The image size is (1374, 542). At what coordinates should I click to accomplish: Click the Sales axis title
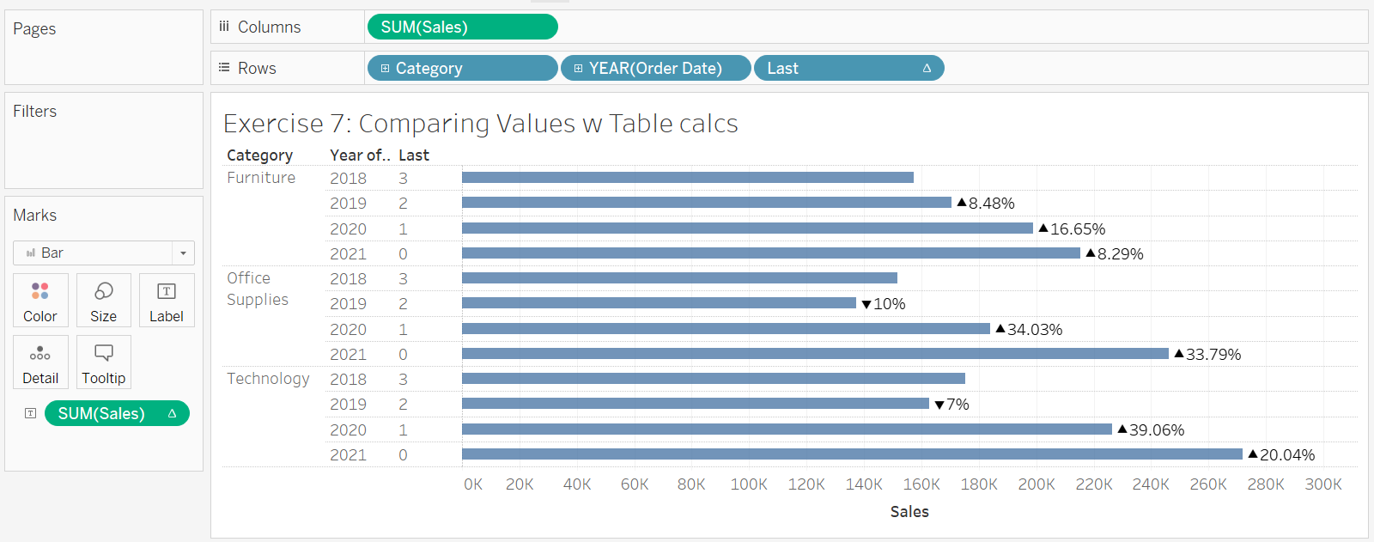909,512
